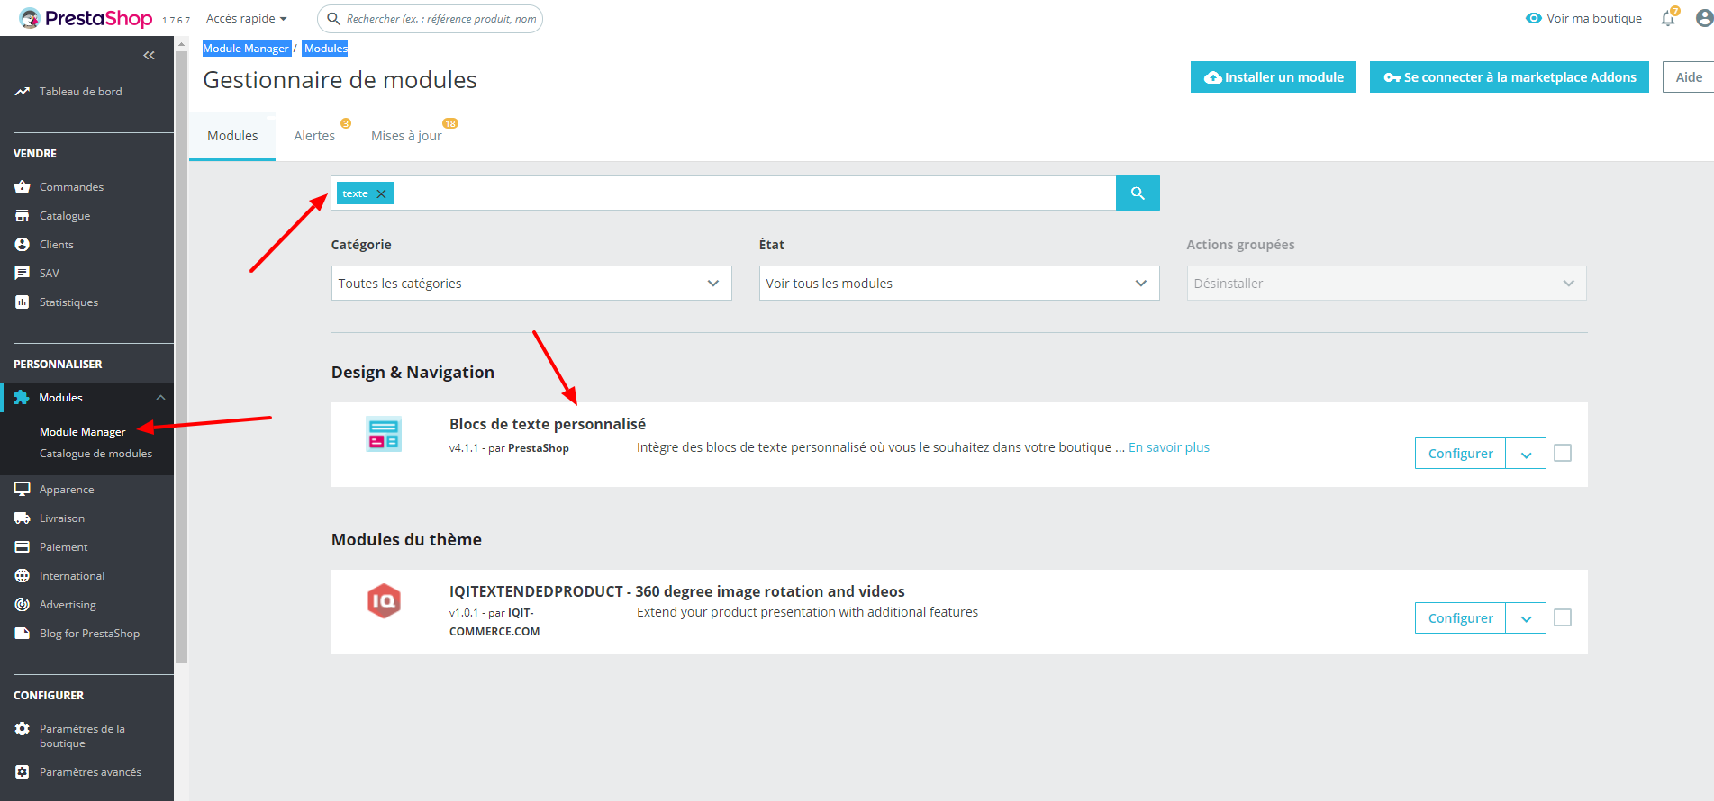Switch to the Alertes tab
The width and height of the screenshot is (1714, 801).
tap(314, 136)
